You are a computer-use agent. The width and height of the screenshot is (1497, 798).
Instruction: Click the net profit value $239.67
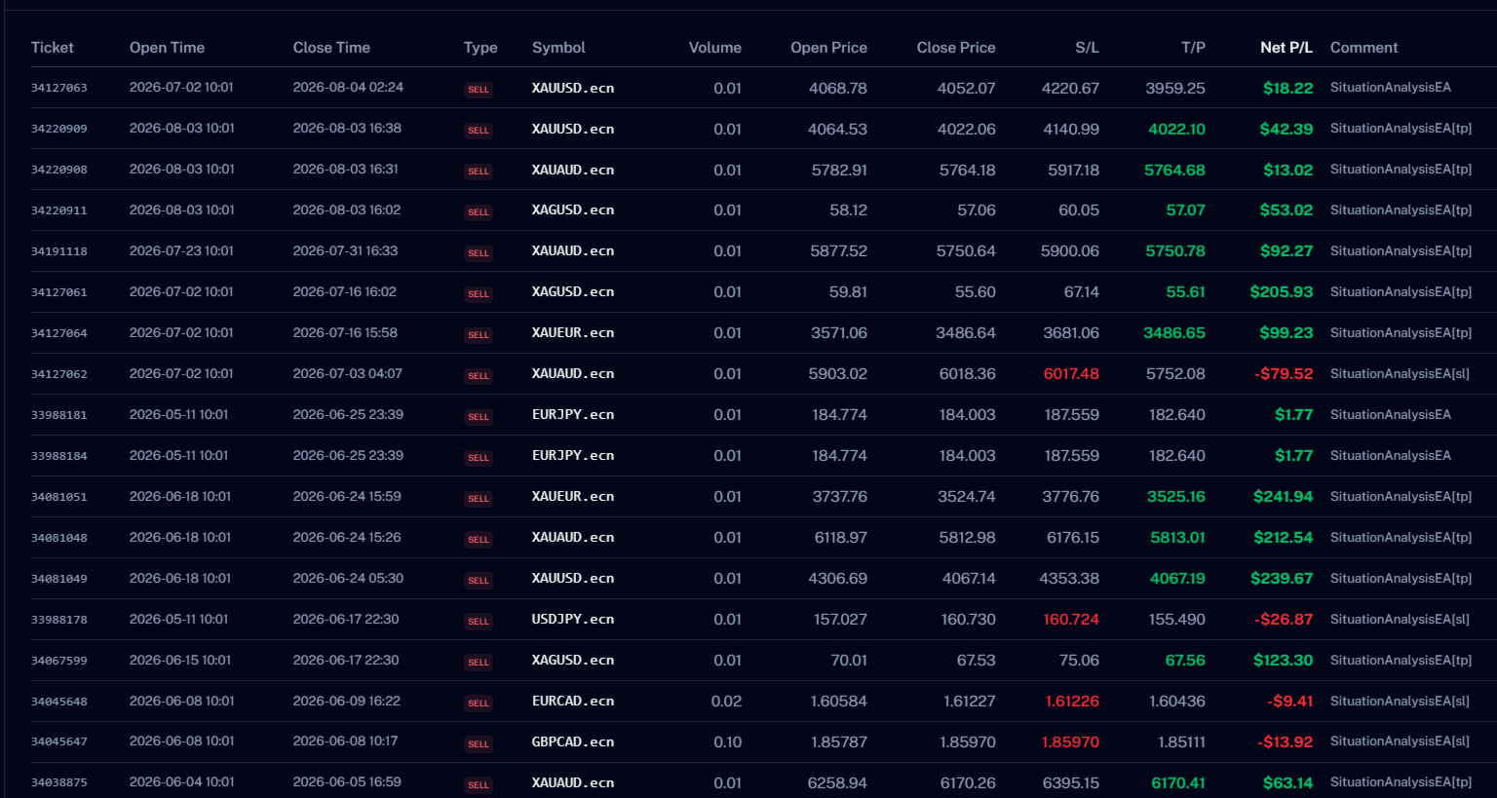1282,579
